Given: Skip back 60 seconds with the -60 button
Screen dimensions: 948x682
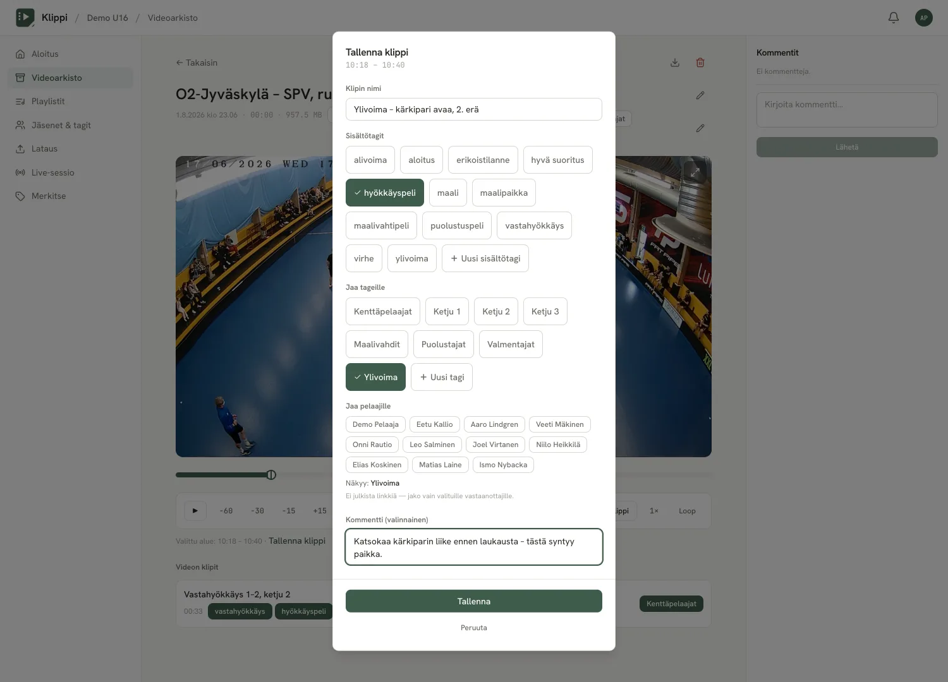Looking at the screenshot, I should click(226, 511).
